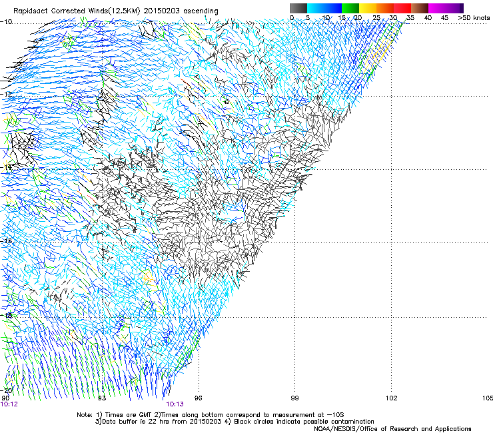Click the '93' longitude label
Image resolution: width=493 pixels, height=433 pixels.
pos(102,398)
